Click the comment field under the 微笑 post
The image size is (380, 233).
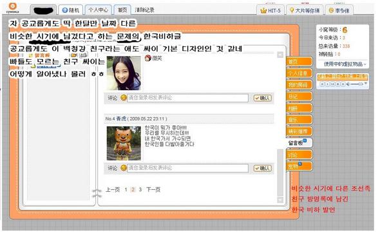pos(187,98)
